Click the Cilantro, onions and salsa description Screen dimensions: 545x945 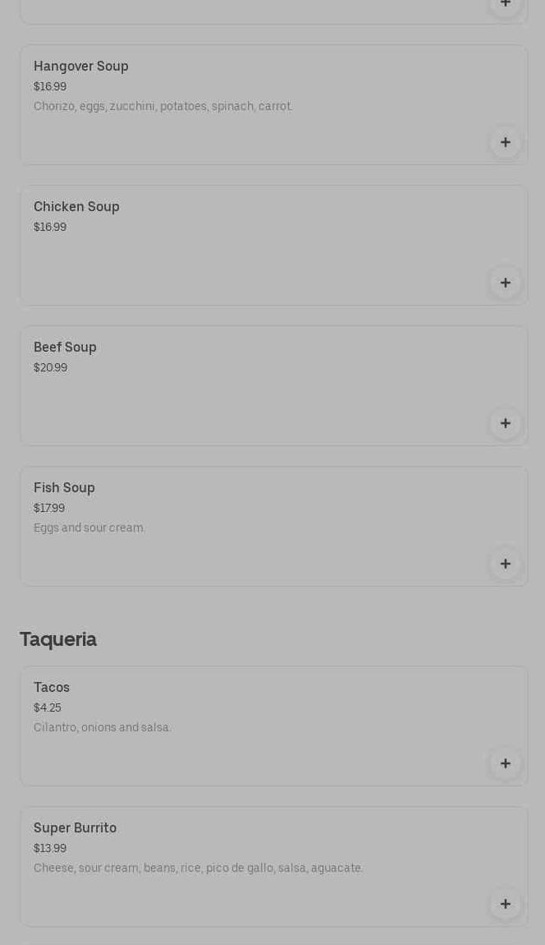(102, 728)
